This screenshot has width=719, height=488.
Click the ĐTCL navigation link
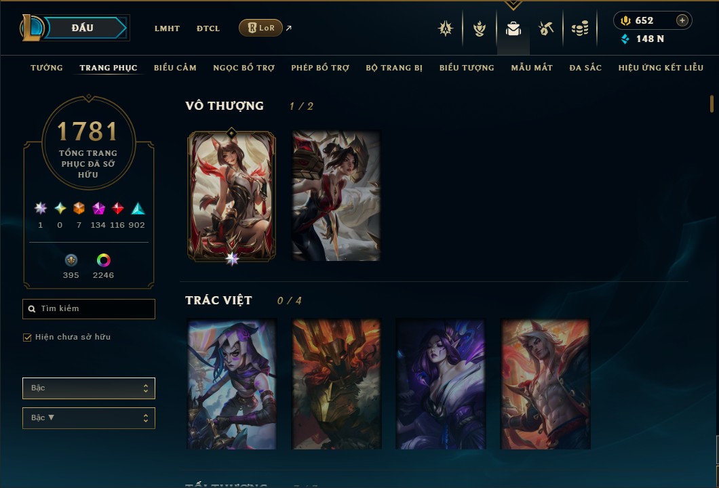(208, 28)
